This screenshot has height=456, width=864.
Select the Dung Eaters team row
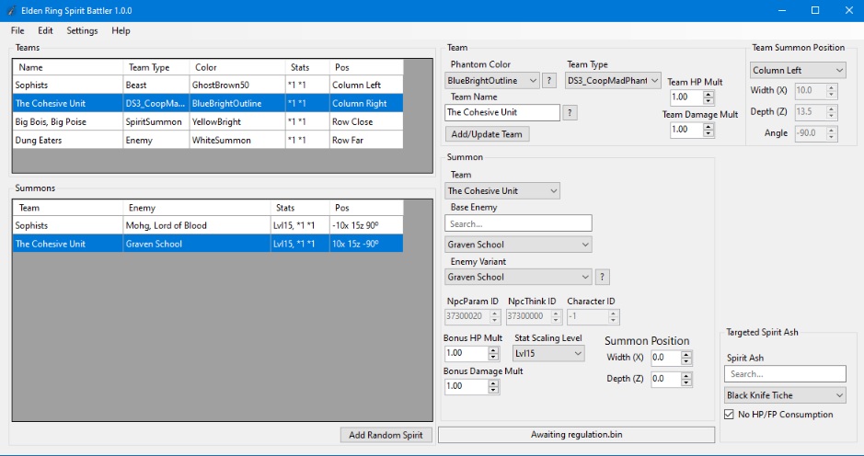click(x=208, y=140)
